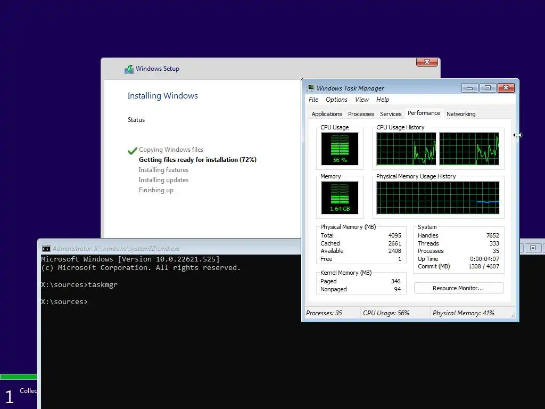Image resolution: width=545 pixels, height=409 pixels.
Task: Switch to the Networking tab
Action: [460, 114]
